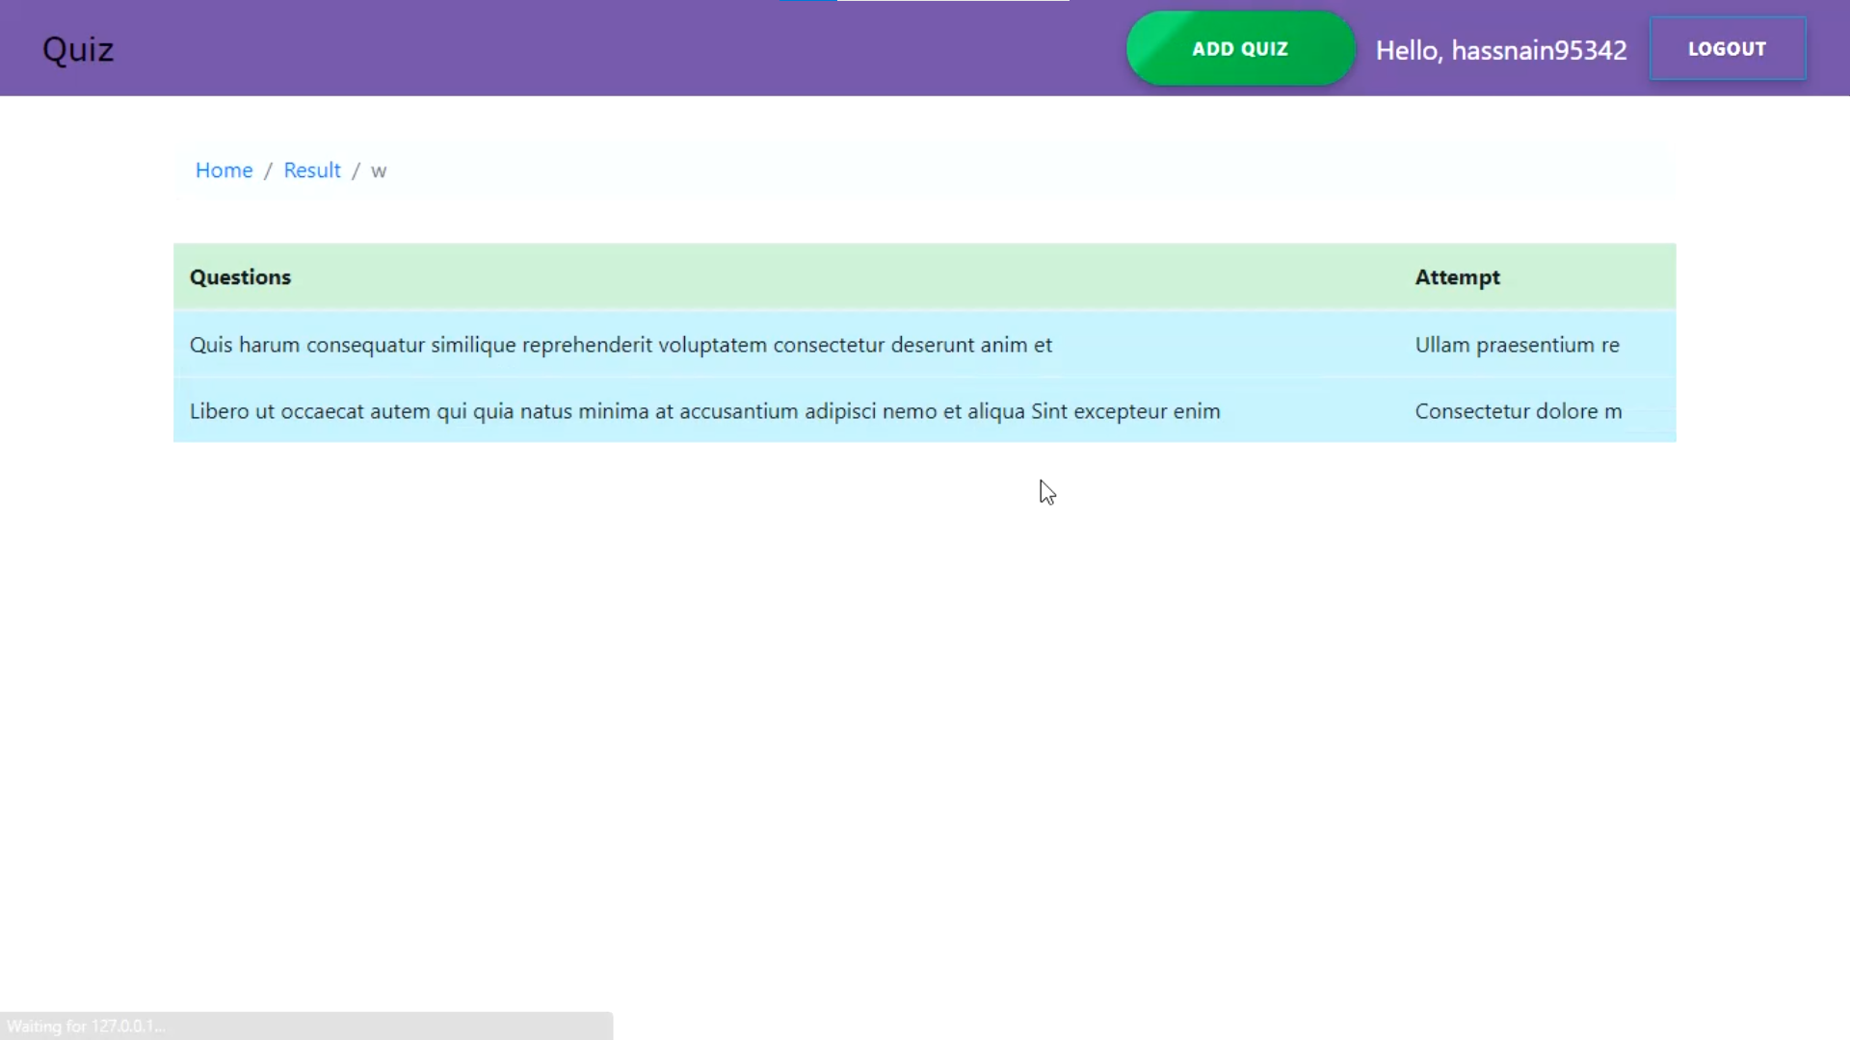Select the 'Quis harum consequatur' question row
Viewport: 1850px width, 1040px height.
621,345
